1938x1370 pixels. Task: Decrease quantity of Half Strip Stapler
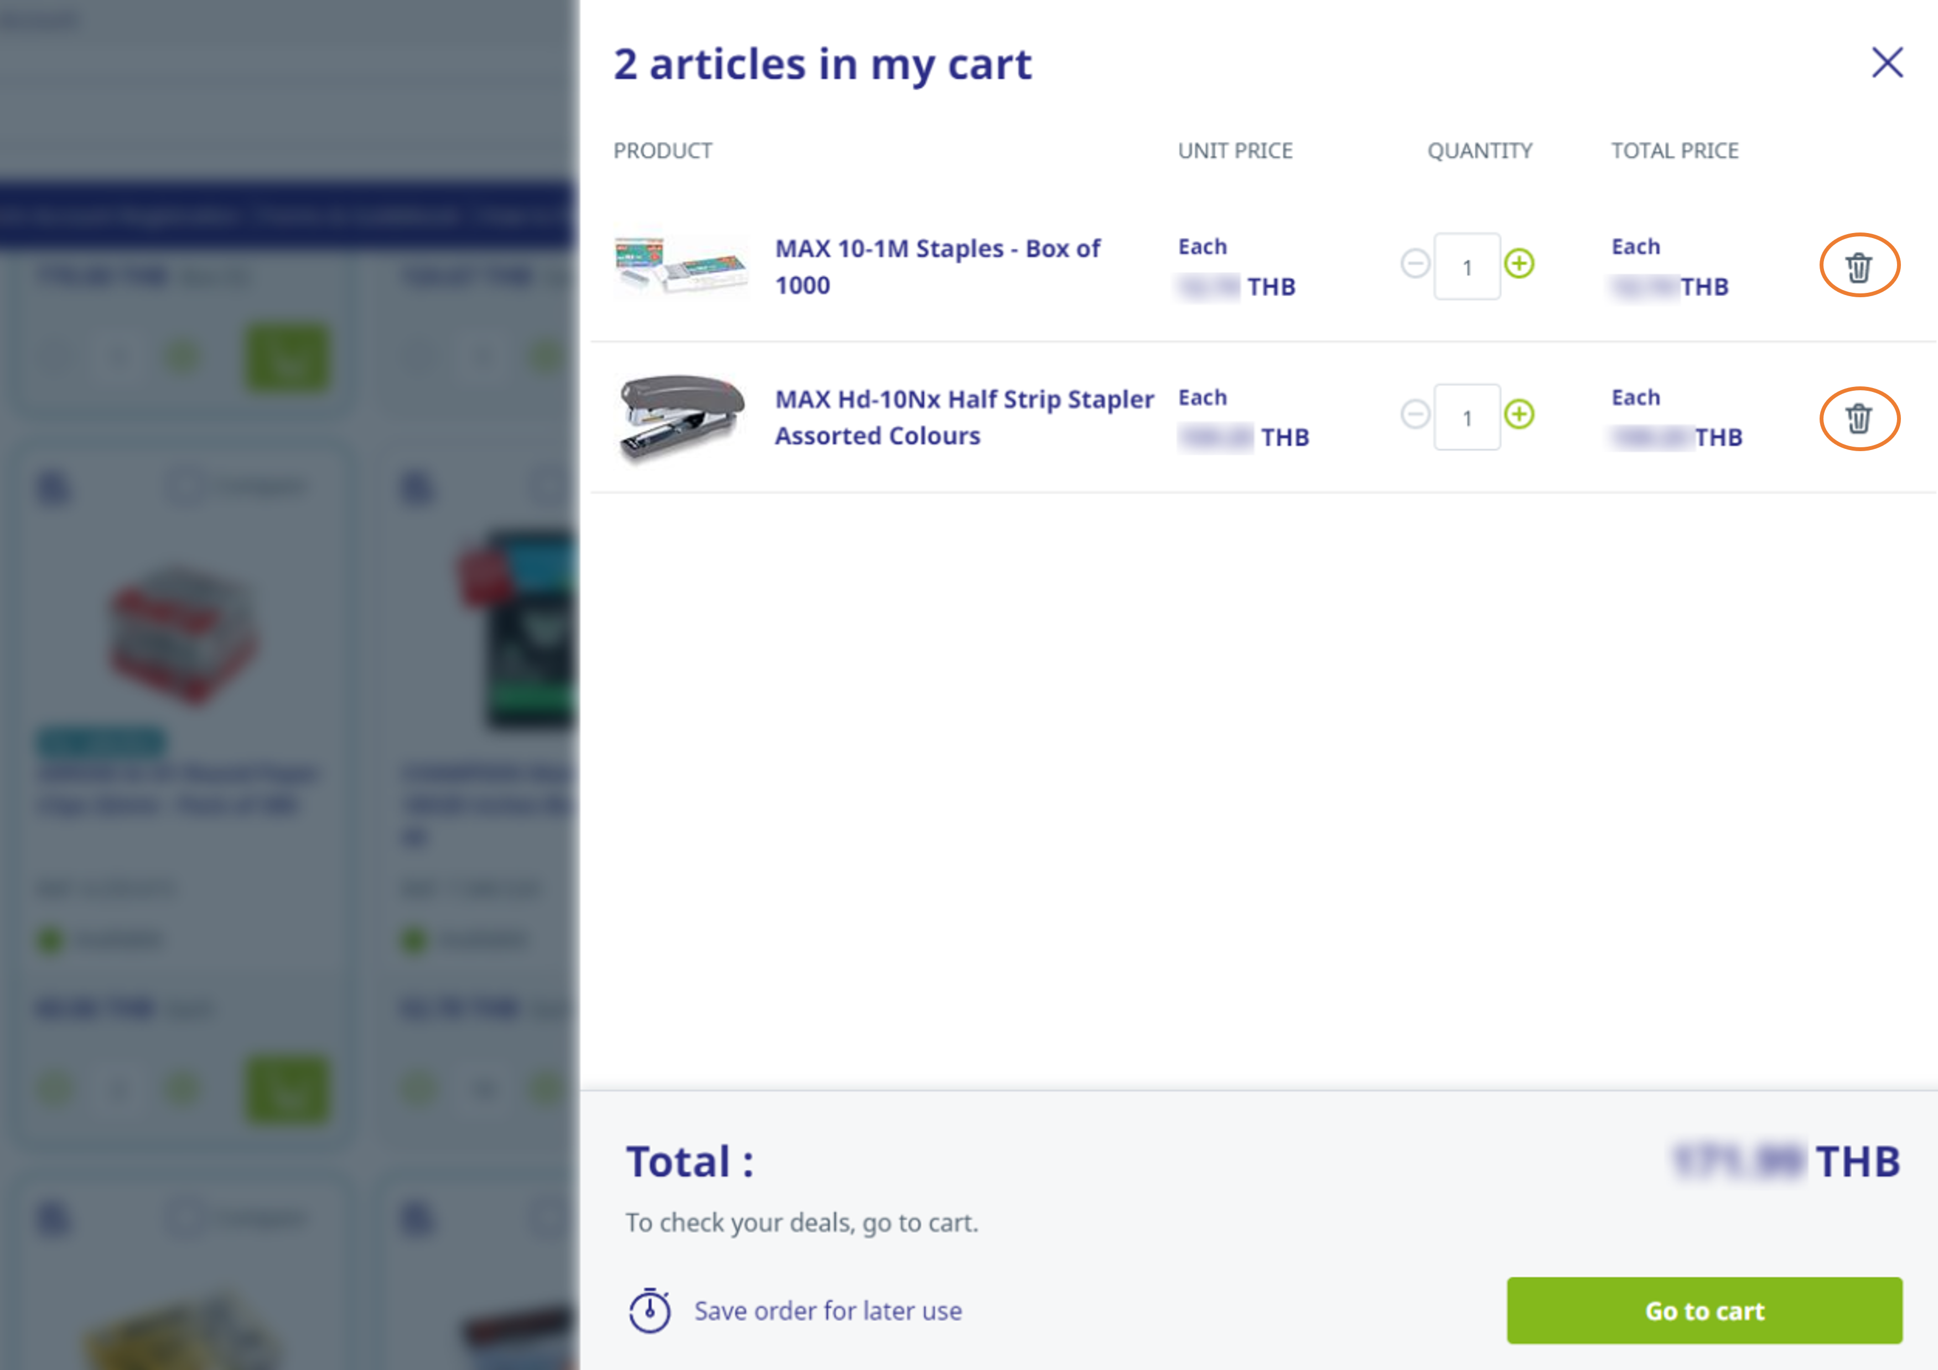(1414, 415)
